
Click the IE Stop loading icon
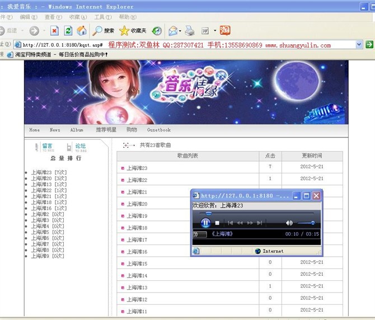[54, 31]
